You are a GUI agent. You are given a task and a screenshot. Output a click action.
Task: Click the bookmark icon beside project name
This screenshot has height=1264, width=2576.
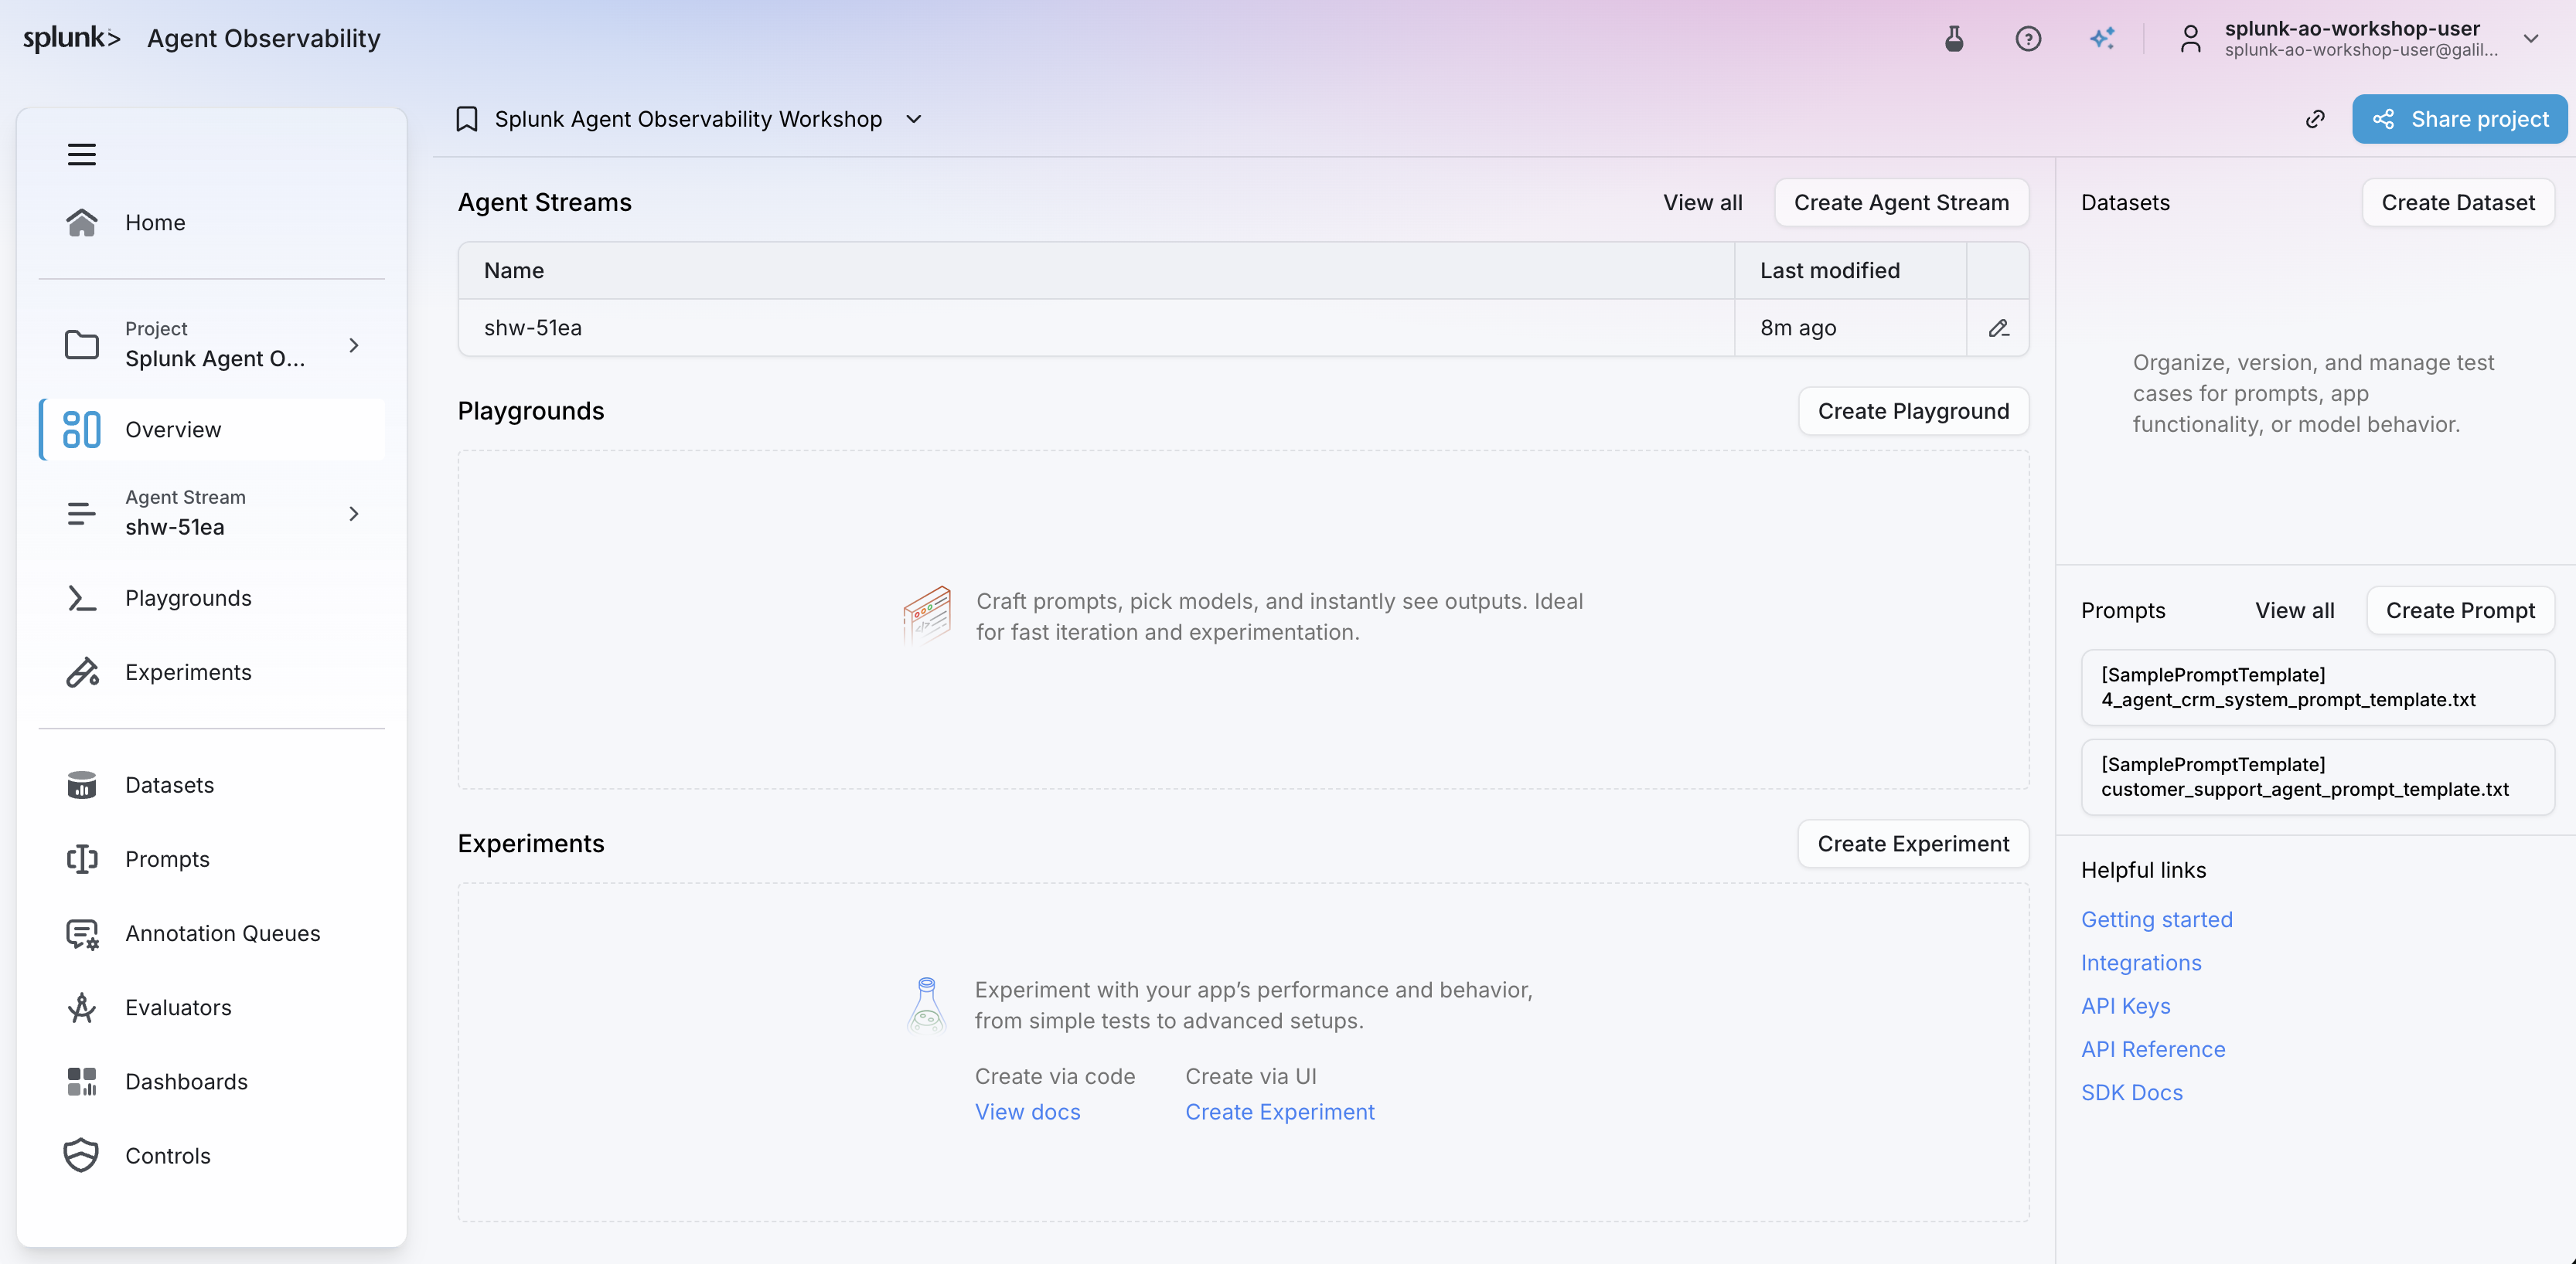[466, 119]
